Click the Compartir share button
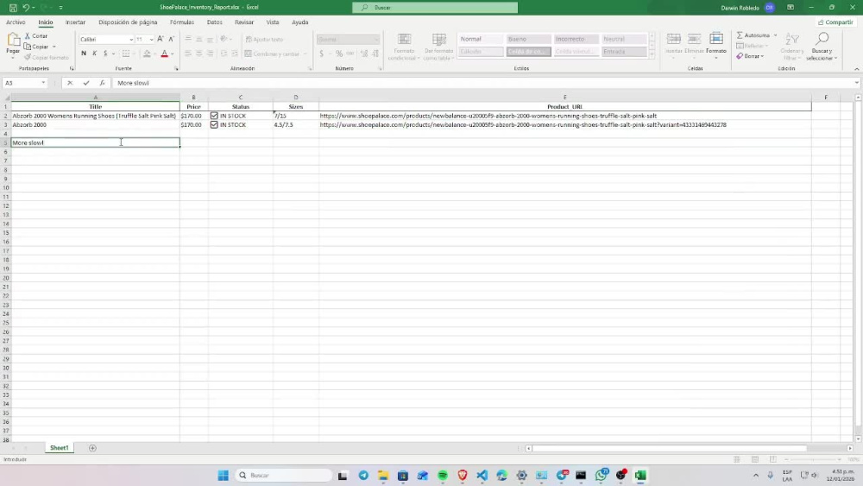863x486 pixels. click(835, 22)
